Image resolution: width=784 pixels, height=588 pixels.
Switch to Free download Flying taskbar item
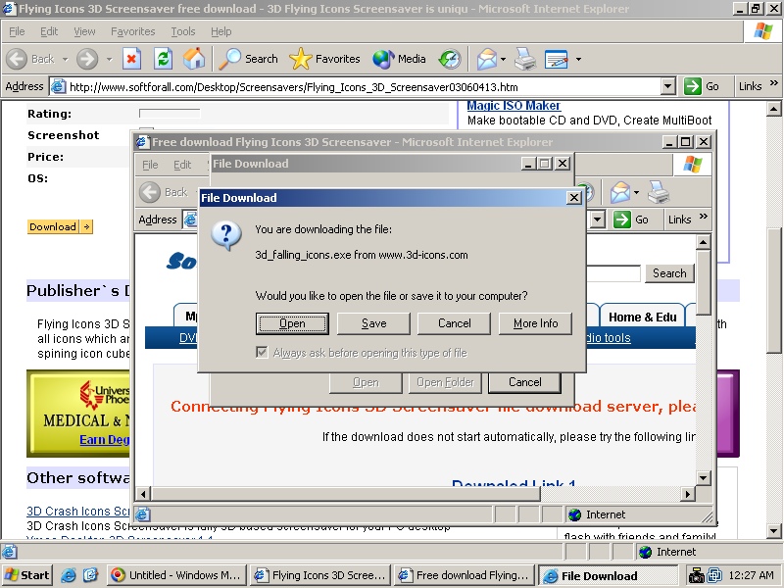(x=465, y=575)
